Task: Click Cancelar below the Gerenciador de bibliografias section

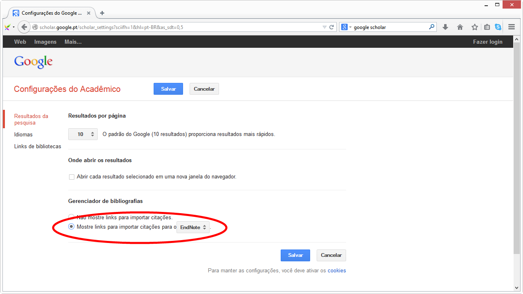Action: 331,255
